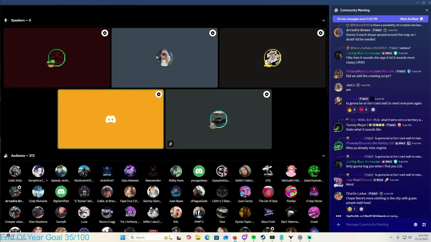The width and height of the screenshot is (431, 242).
Task: Open Settings gear from the taskbar
Action: coord(300,237)
